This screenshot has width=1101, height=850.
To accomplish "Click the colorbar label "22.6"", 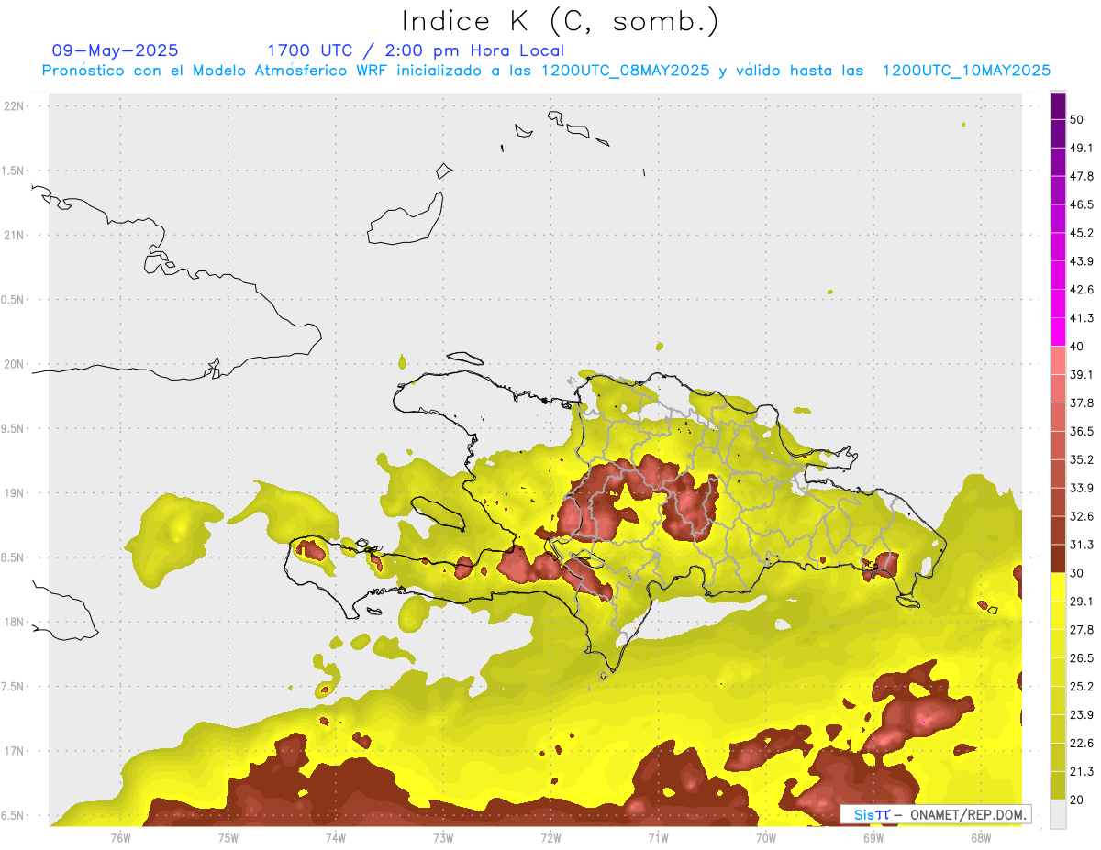I will tap(1082, 744).
